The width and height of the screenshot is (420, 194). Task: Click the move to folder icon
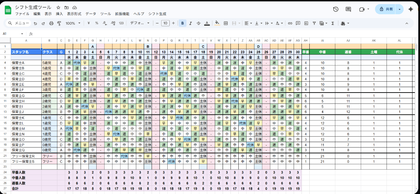tap(67, 8)
